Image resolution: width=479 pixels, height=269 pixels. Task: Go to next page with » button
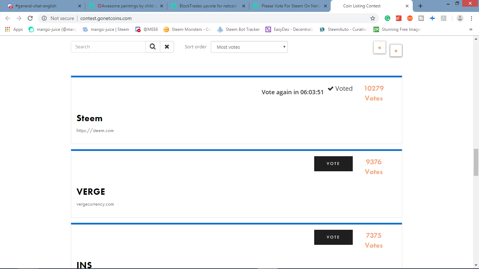(396, 50)
